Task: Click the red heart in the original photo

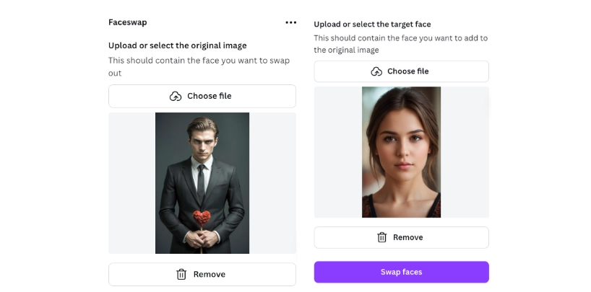Action: click(x=201, y=218)
